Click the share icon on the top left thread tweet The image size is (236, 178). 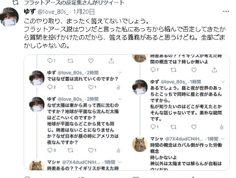pos(111,61)
